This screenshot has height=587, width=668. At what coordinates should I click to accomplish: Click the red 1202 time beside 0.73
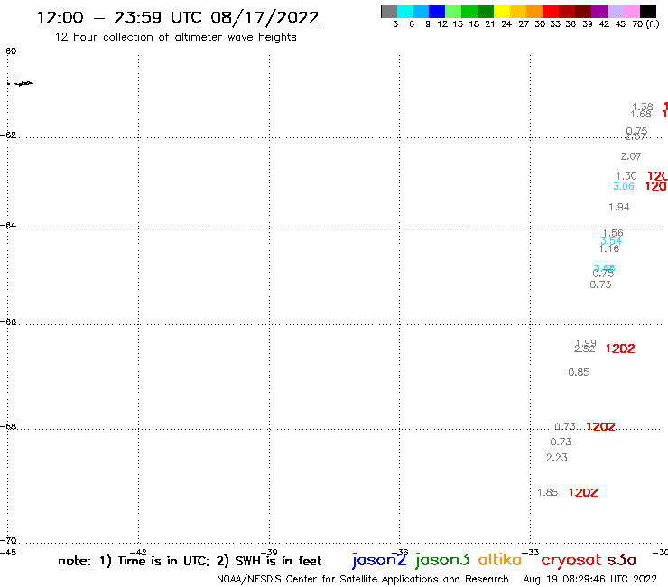pos(600,427)
